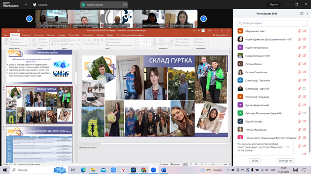Click the Unmute me button

tap(286, 161)
